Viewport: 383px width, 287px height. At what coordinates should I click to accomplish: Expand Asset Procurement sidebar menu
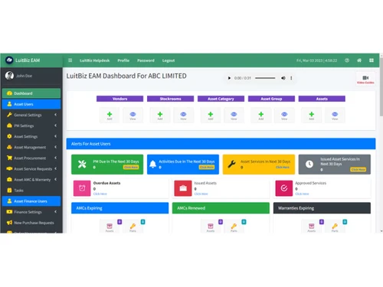coord(31,158)
